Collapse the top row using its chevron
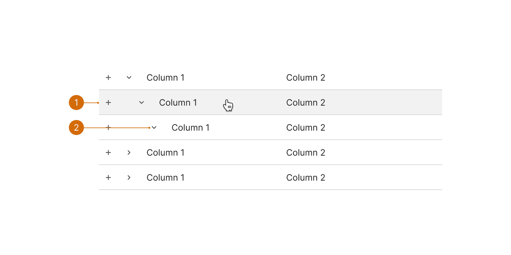The image size is (511, 255). (x=129, y=77)
